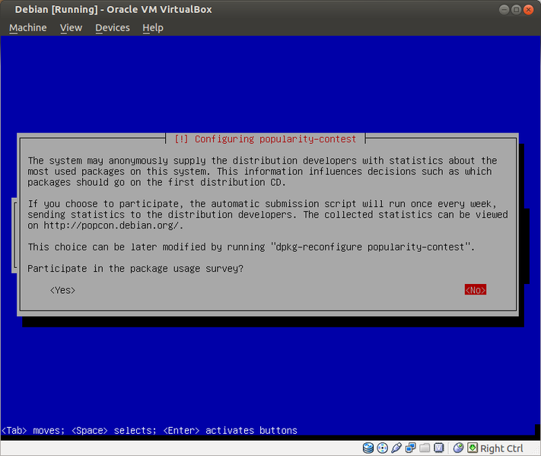This screenshot has height=456, width=541.
Task: Click the hard disk activity icon
Action: click(368, 448)
